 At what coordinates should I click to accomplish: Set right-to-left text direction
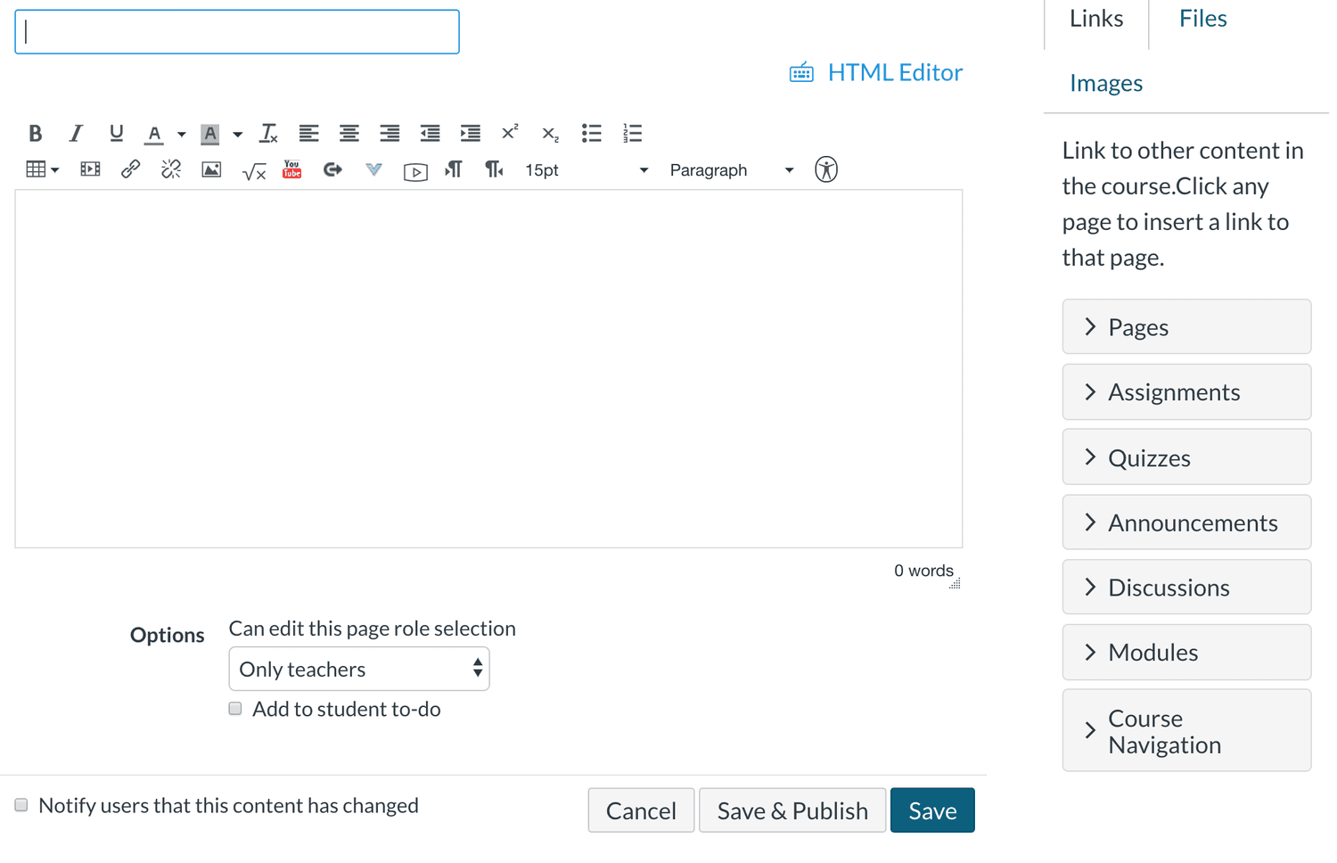494,169
